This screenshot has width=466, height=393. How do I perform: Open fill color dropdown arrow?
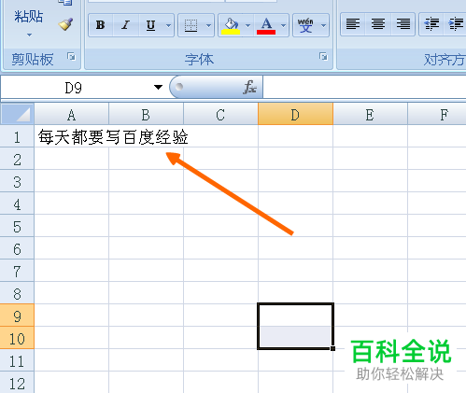click(248, 25)
